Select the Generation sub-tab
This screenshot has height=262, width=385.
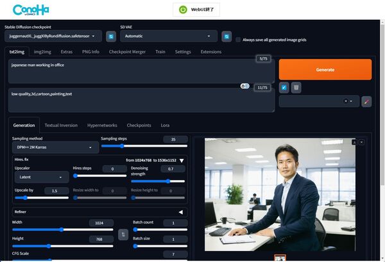tap(24, 126)
